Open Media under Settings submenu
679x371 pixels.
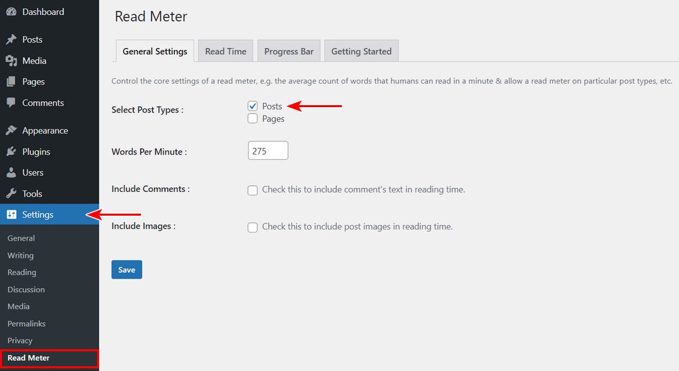click(x=18, y=307)
